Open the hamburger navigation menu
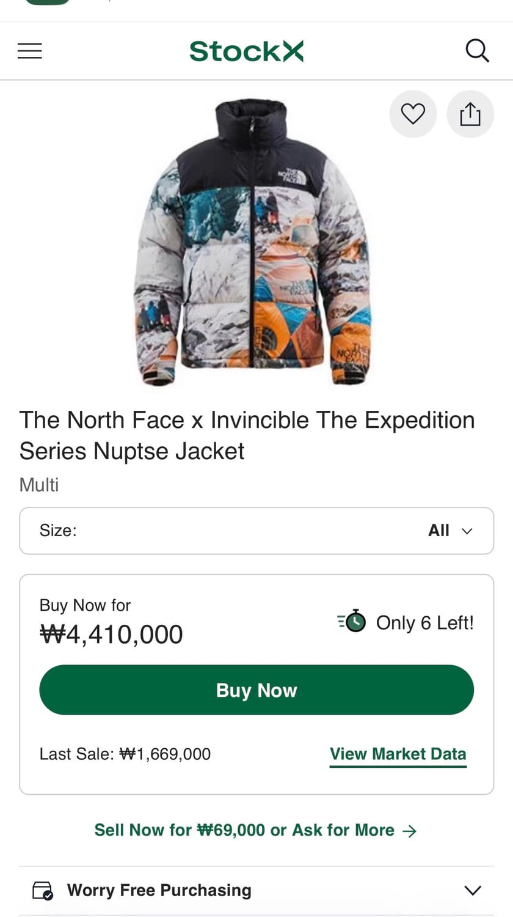The height and width of the screenshot is (917, 513). [x=30, y=51]
